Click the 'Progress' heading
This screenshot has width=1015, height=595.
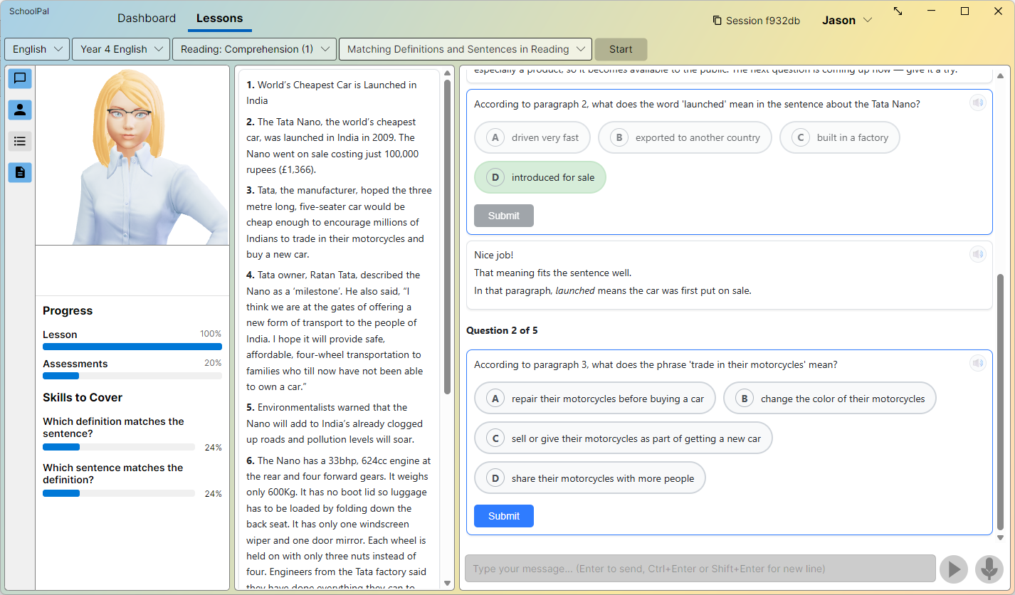pyautogui.click(x=68, y=310)
